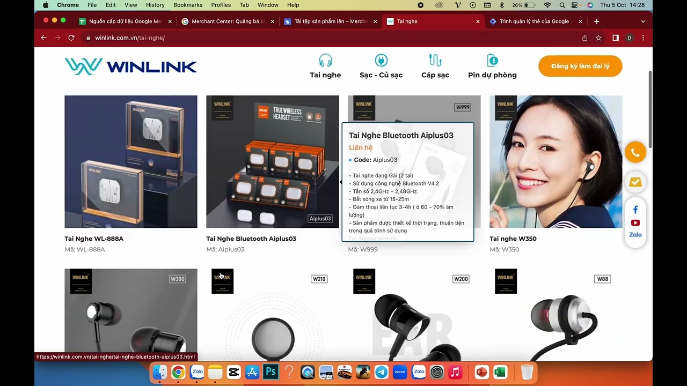Open the Tai nghe W350 product title

[513, 239]
